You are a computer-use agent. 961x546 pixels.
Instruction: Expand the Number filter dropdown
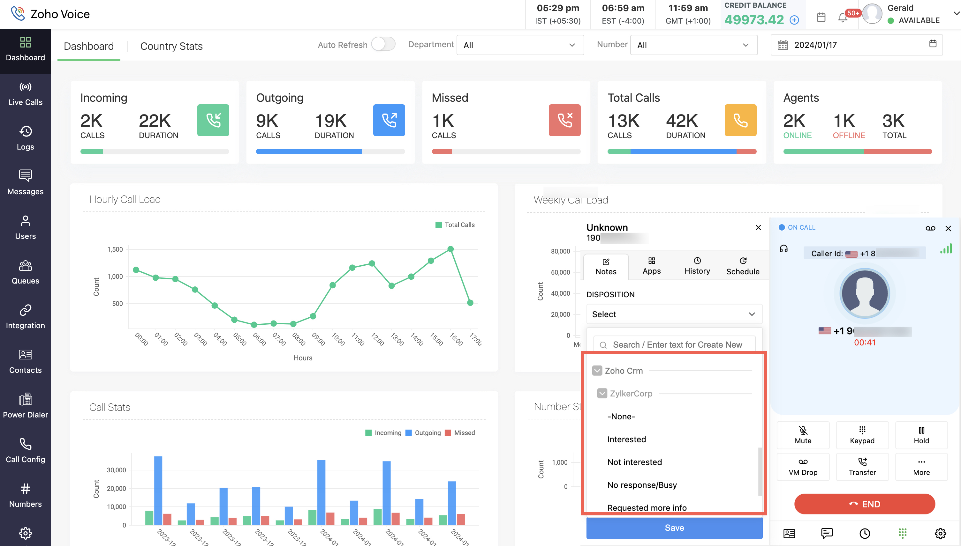coord(693,45)
